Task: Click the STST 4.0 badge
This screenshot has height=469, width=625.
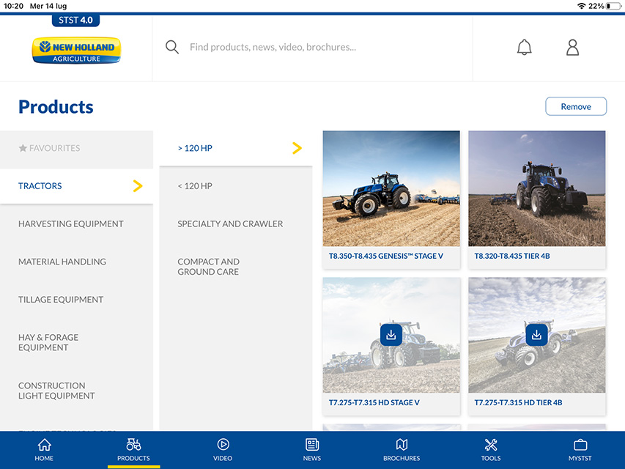Action: point(75,21)
